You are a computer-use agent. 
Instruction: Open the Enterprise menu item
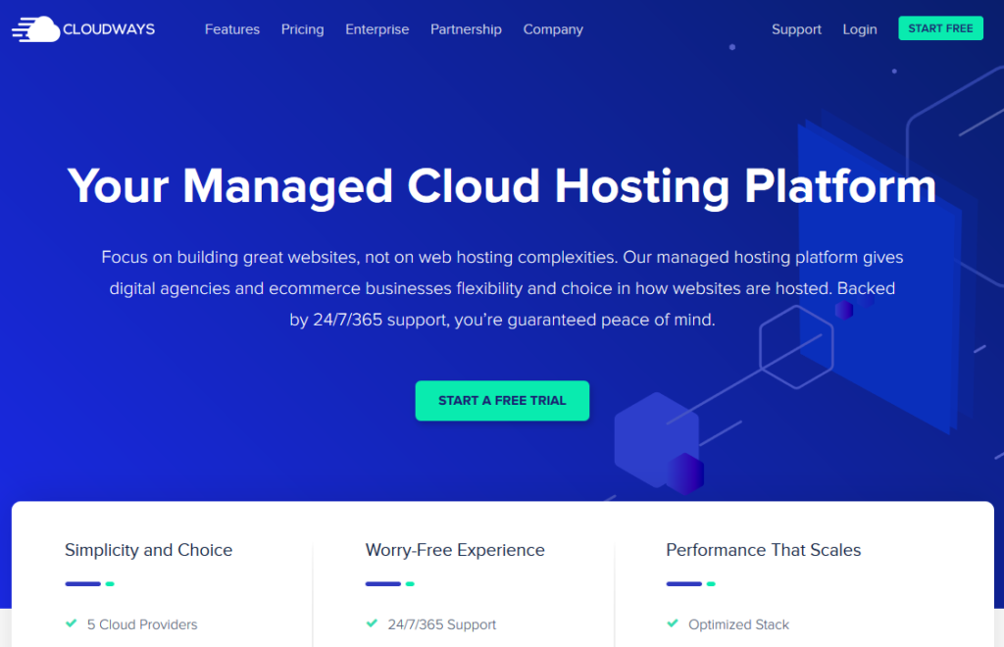(x=377, y=29)
